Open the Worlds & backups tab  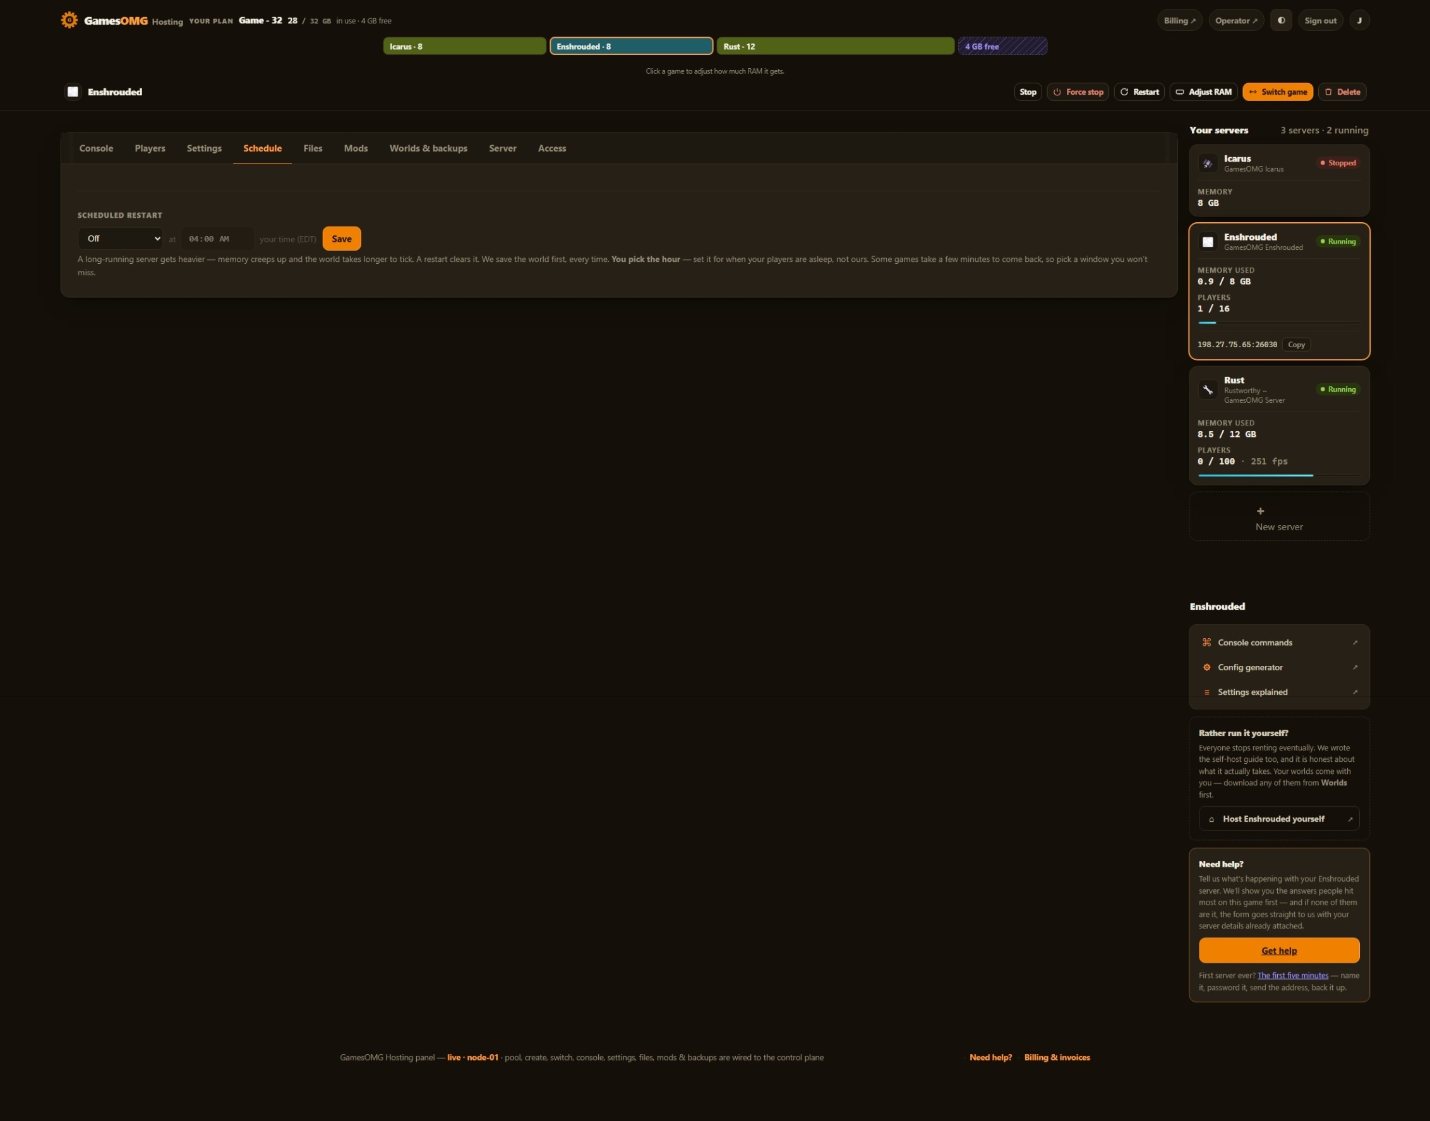tap(428, 148)
